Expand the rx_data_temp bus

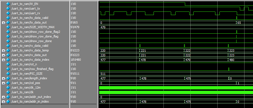point(3,51)
